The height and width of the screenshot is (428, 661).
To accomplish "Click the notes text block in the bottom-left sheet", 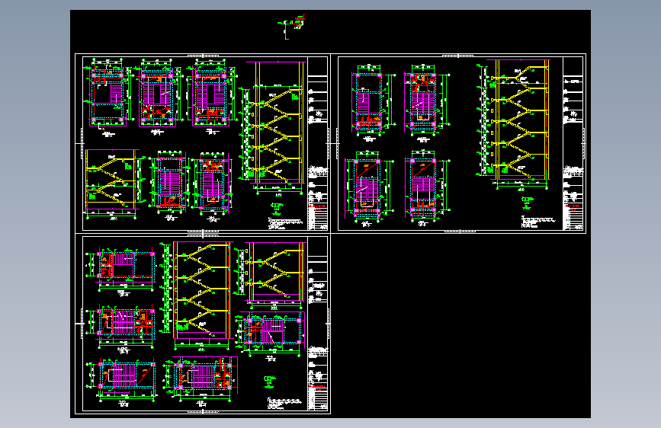I will (x=285, y=403).
